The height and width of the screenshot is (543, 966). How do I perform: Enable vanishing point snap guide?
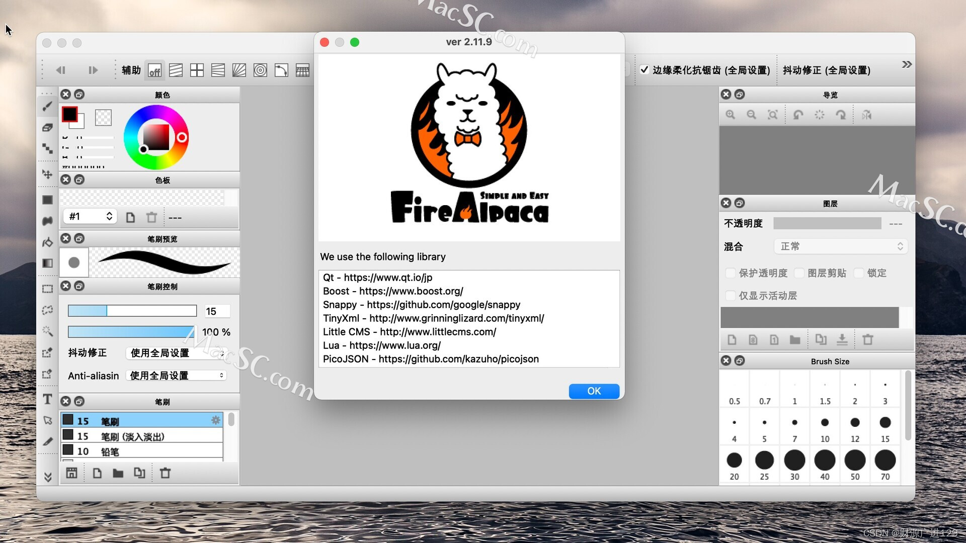(239, 70)
